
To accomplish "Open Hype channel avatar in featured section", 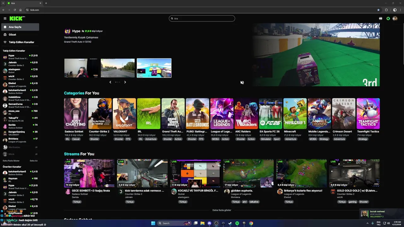I will [67, 31].
